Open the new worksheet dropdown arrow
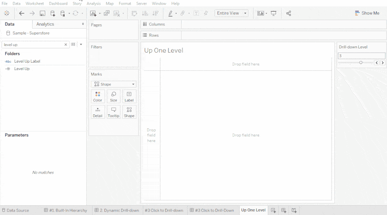This screenshot has width=387, height=215. pos(100,14)
